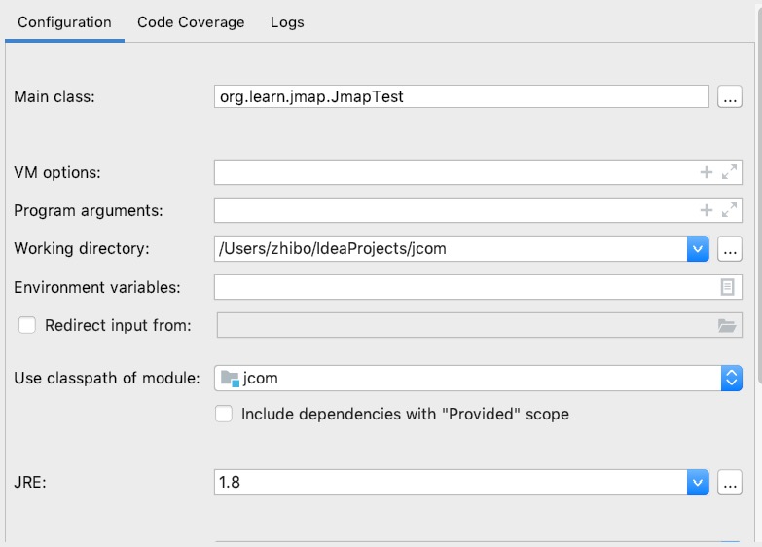Expand the Program arguments field editor
The height and width of the screenshot is (547, 762).
point(729,210)
